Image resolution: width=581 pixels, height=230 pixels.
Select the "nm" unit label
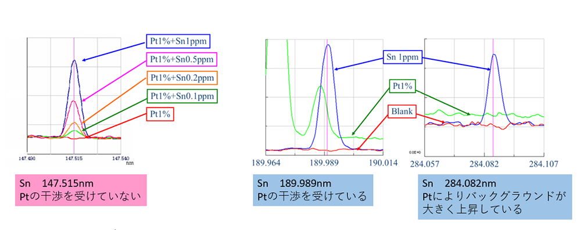(x=130, y=163)
